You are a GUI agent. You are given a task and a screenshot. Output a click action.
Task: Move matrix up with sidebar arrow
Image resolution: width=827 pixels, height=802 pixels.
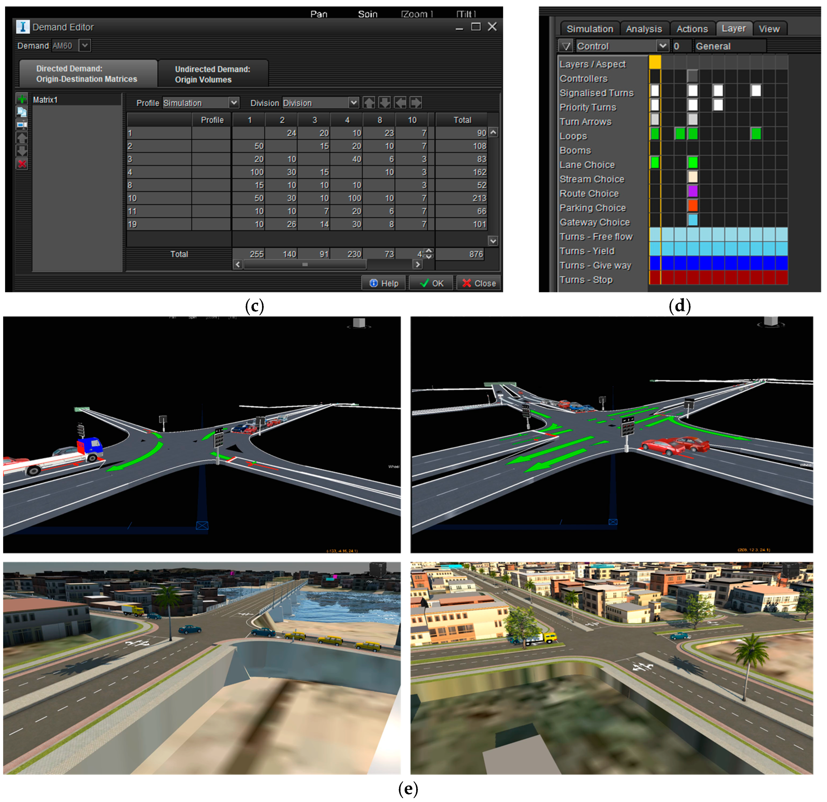pyautogui.click(x=22, y=138)
